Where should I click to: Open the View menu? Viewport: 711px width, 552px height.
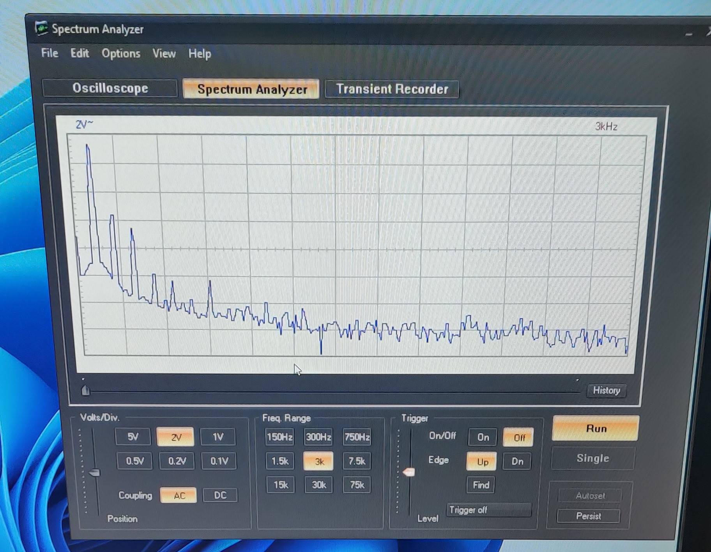164,53
